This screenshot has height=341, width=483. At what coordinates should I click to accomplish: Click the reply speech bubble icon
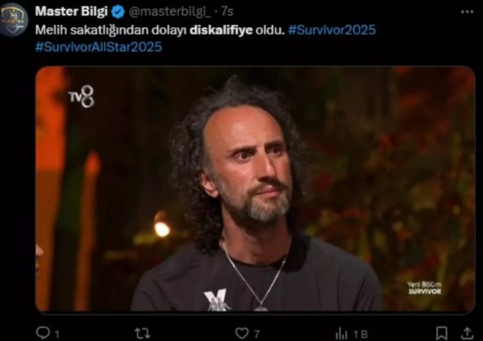click(43, 333)
